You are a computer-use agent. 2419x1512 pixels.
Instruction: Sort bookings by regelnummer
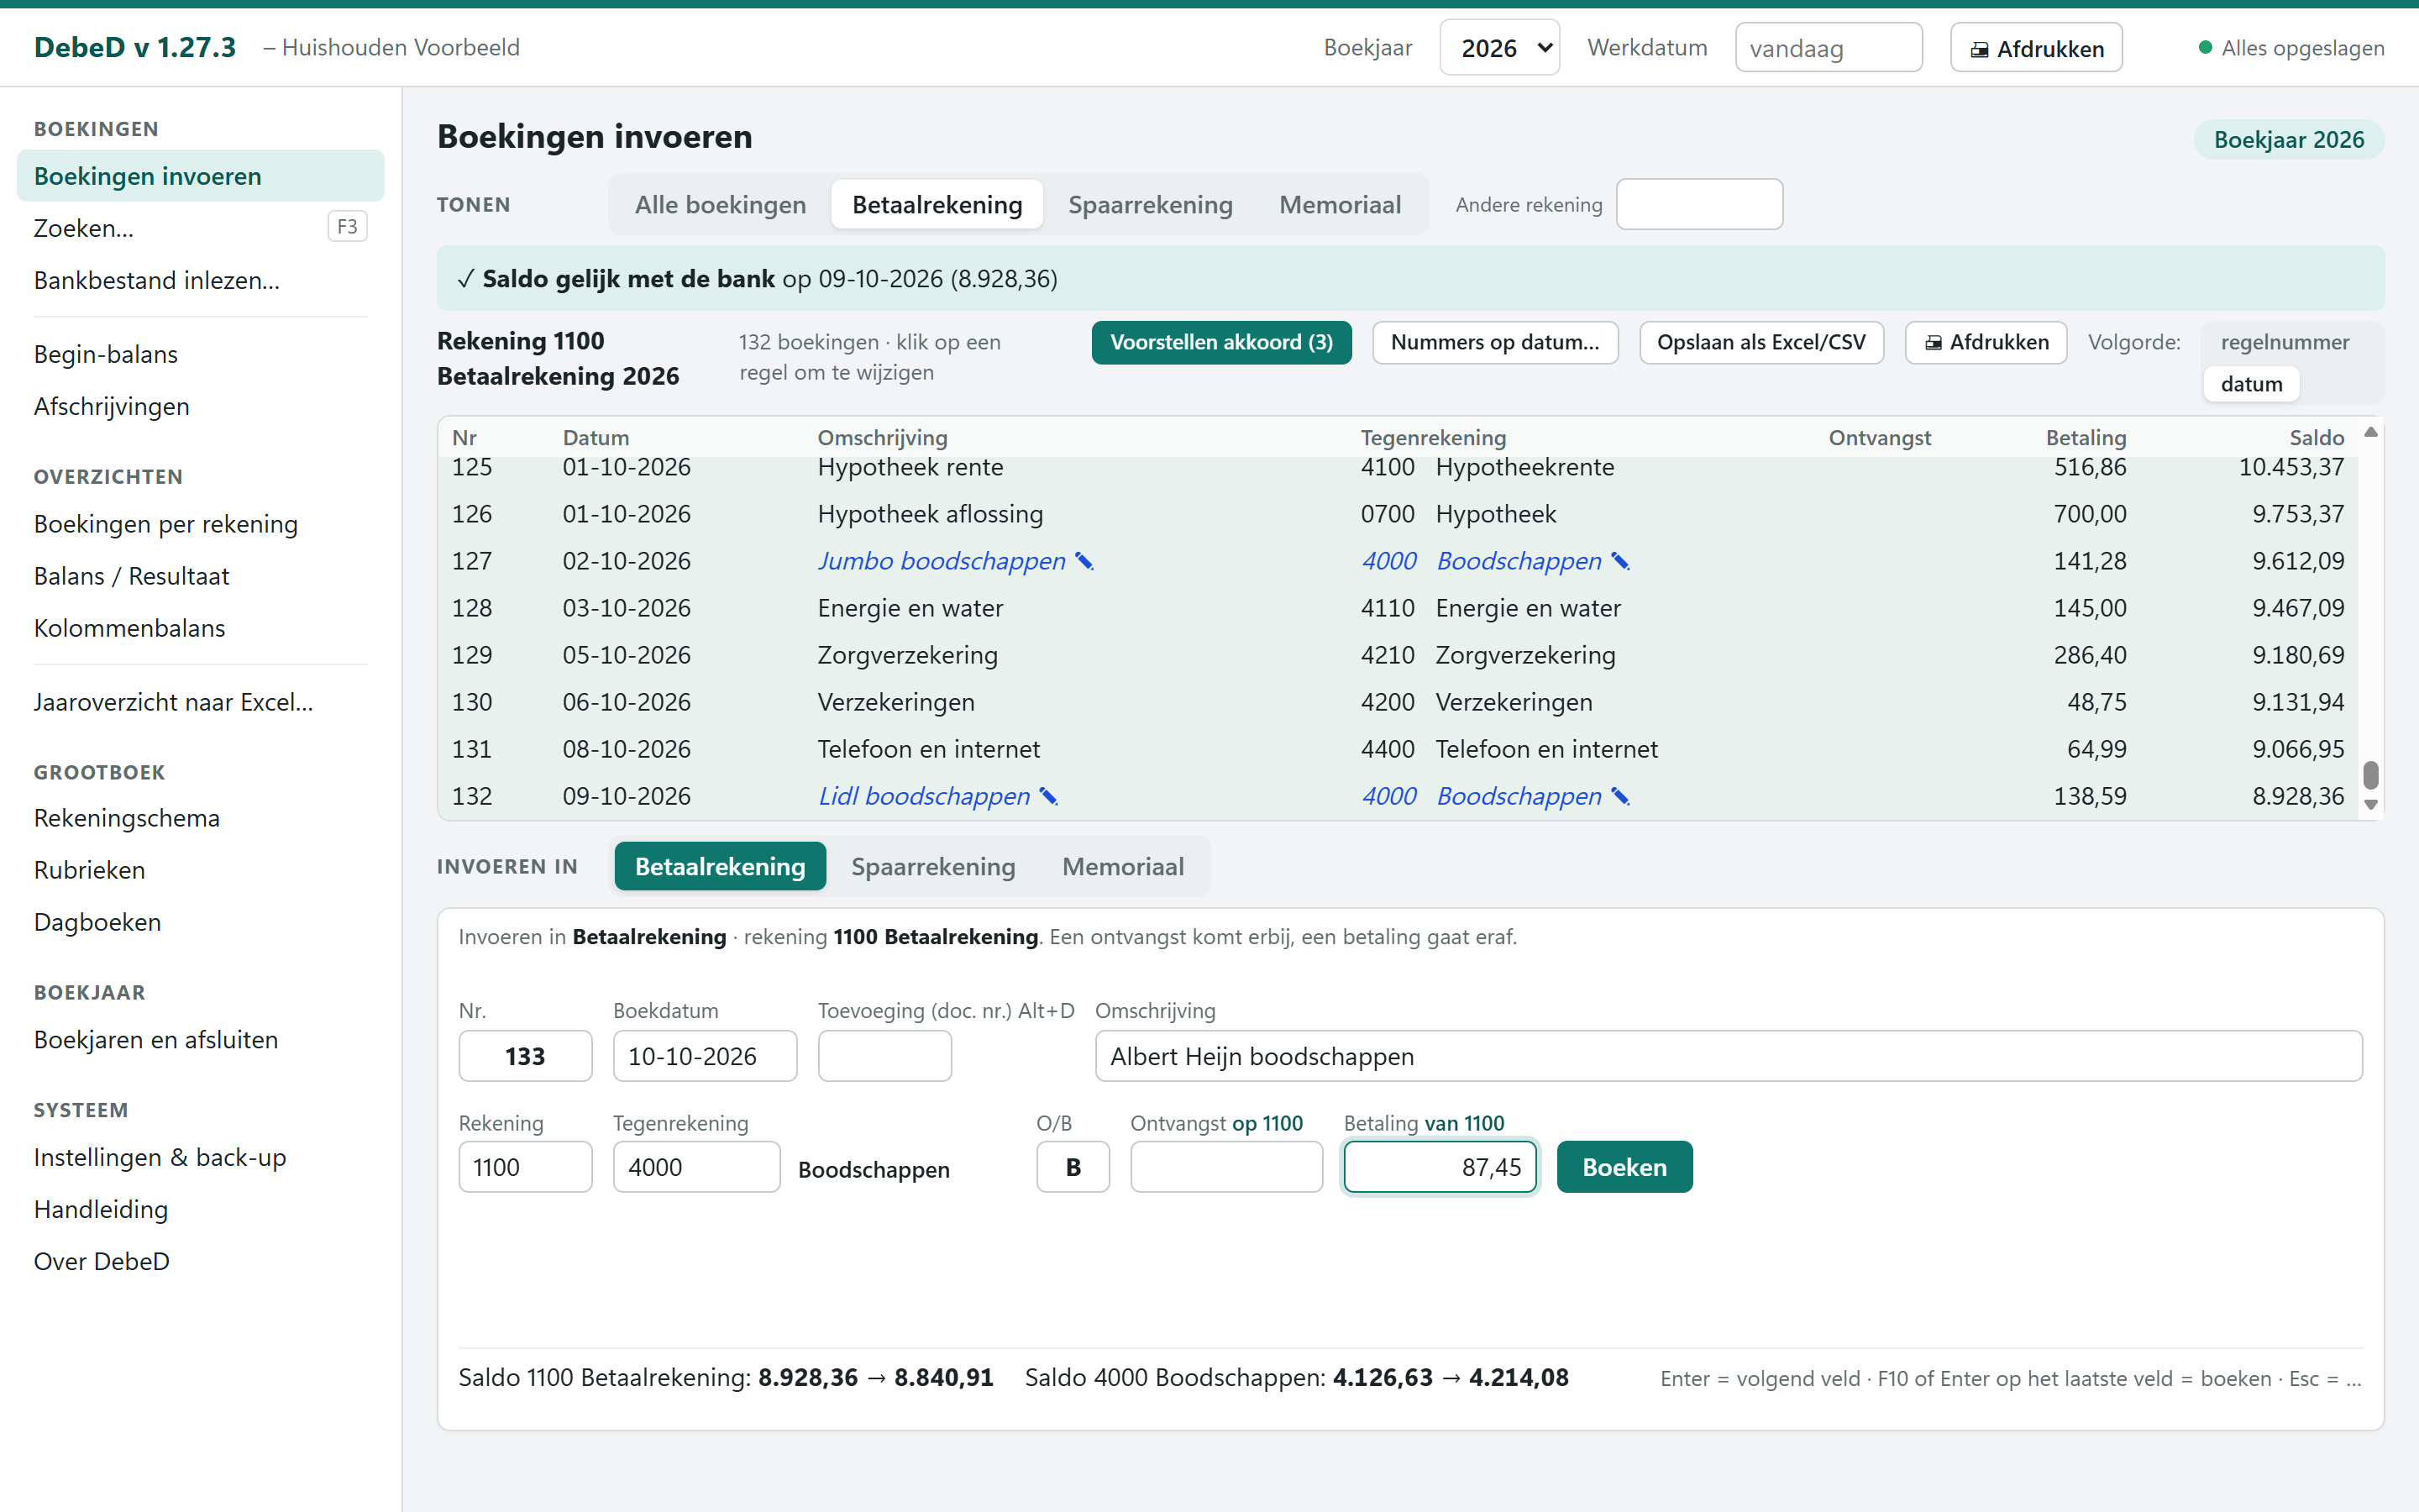click(x=2284, y=342)
